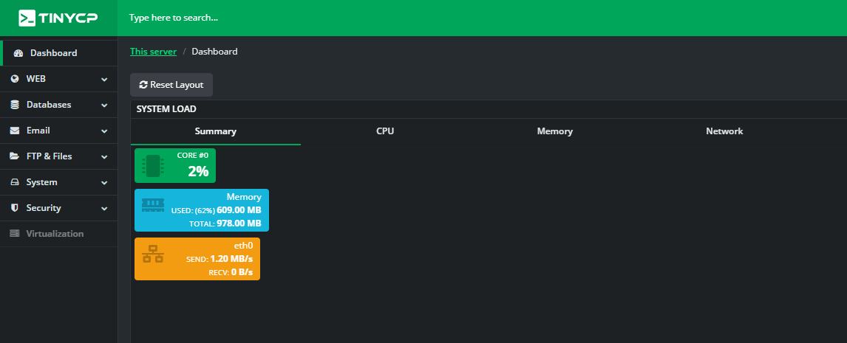Click the Reset Layout button
847x343 pixels.
[x=171, y=85]
